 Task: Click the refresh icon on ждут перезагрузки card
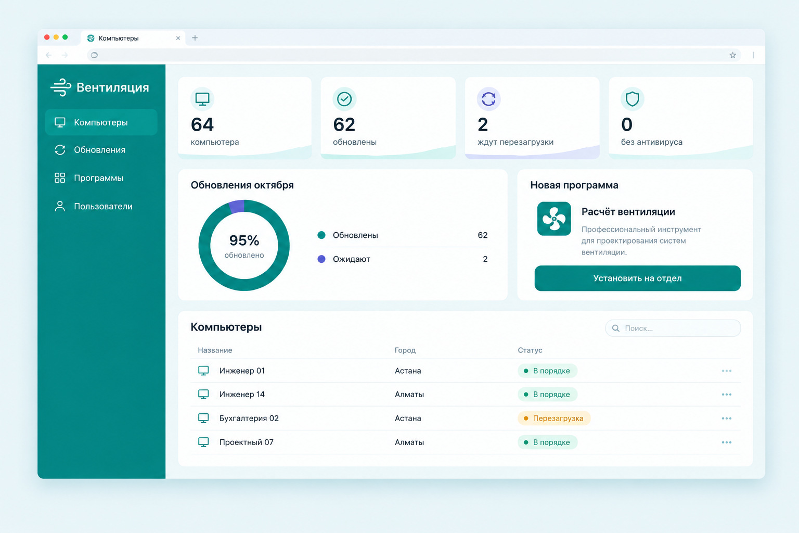[x=488, y=99]
